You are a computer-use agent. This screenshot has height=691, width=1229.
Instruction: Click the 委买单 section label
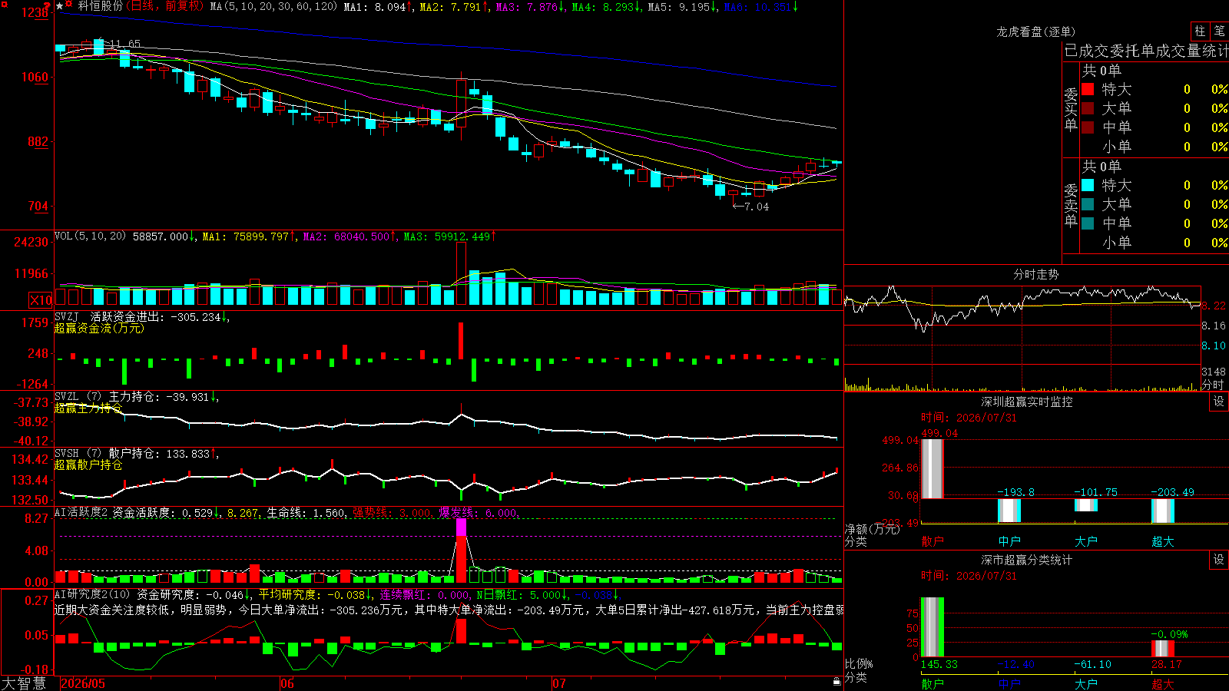click(x=1071, y=109)
